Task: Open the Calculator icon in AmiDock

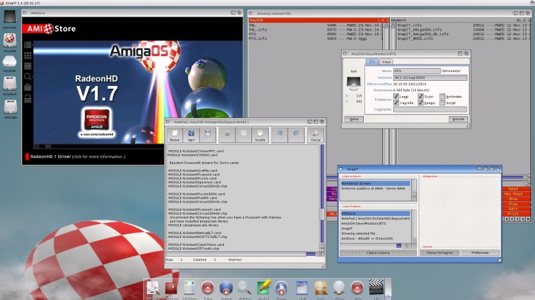Action: click(189, 289)
